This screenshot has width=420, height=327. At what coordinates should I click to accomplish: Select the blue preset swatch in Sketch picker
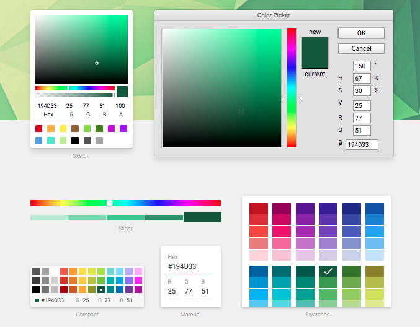pos(39,141)
